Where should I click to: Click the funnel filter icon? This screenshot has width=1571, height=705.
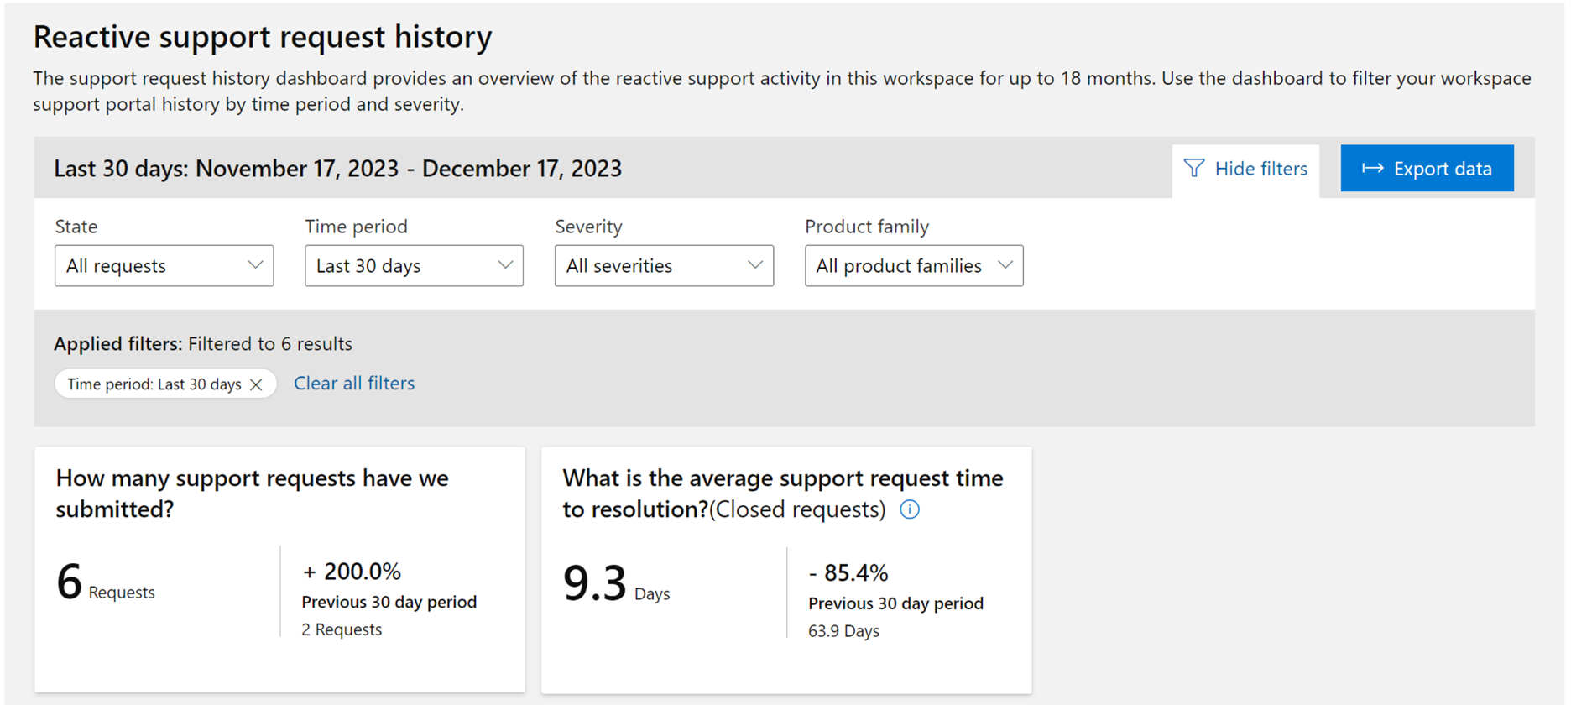(1193, 169)
